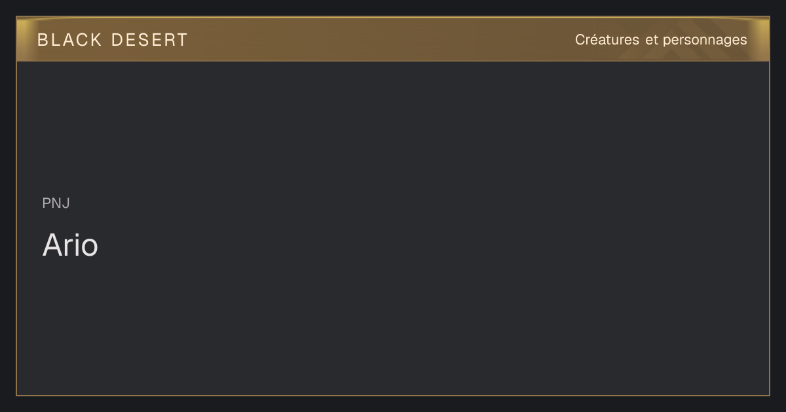Click the word Créatures
786x412 pixels.
(607, 40)
